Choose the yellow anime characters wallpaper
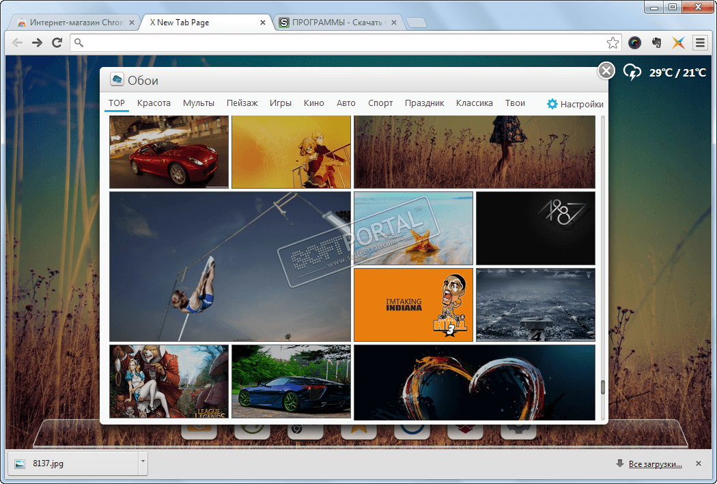 [291, 152]
